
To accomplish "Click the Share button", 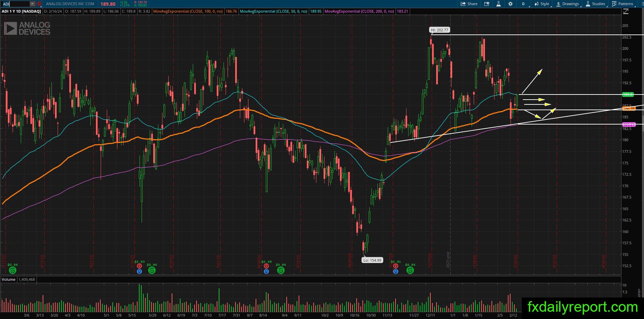I will [x=469, y=4].
